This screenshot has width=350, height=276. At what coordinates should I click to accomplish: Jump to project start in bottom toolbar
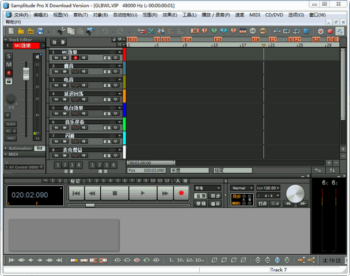click(x=12, y=260)
